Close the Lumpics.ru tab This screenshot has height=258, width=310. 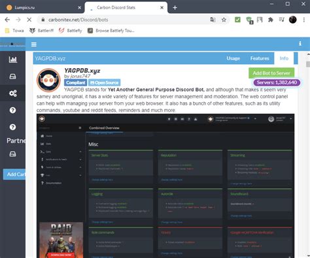[80, 8]
